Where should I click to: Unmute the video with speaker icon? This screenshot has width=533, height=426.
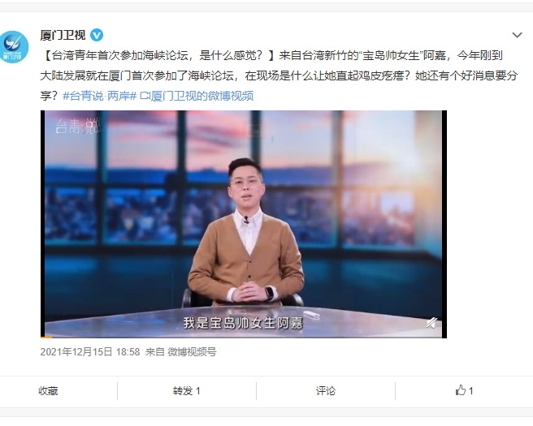point(431,322)
